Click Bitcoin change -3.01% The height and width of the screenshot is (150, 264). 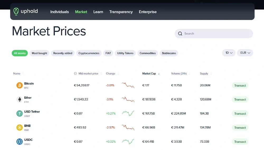coord(110,86)
